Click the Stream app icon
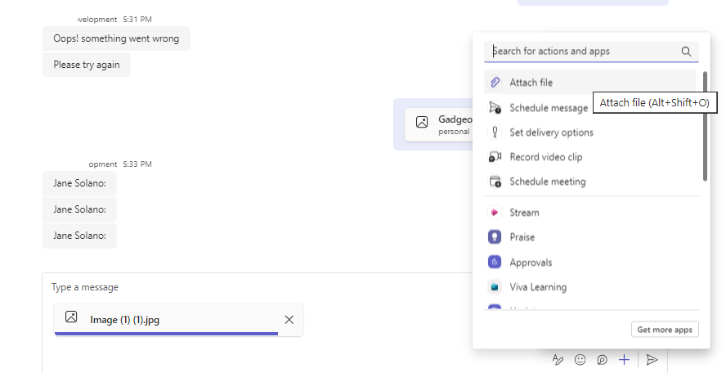Screen dimensions: 726x373 [495, 213]
